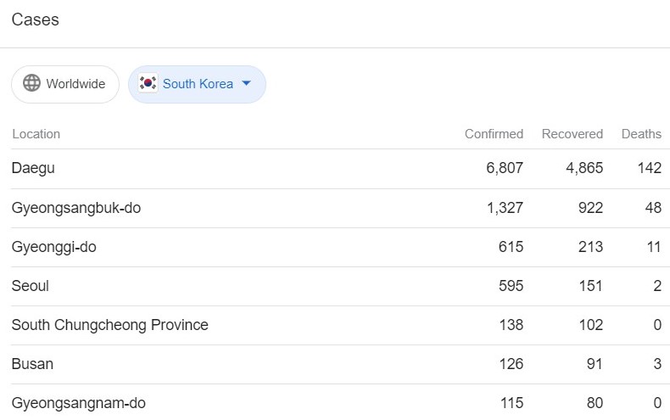Click Daegu's confirmed count 6,807
This screenshot has height=420, width=670.
tap(505, 168)
